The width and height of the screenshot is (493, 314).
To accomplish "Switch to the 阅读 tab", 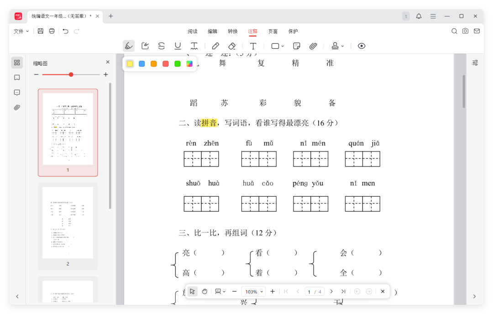I will click(x=193, y=31).
